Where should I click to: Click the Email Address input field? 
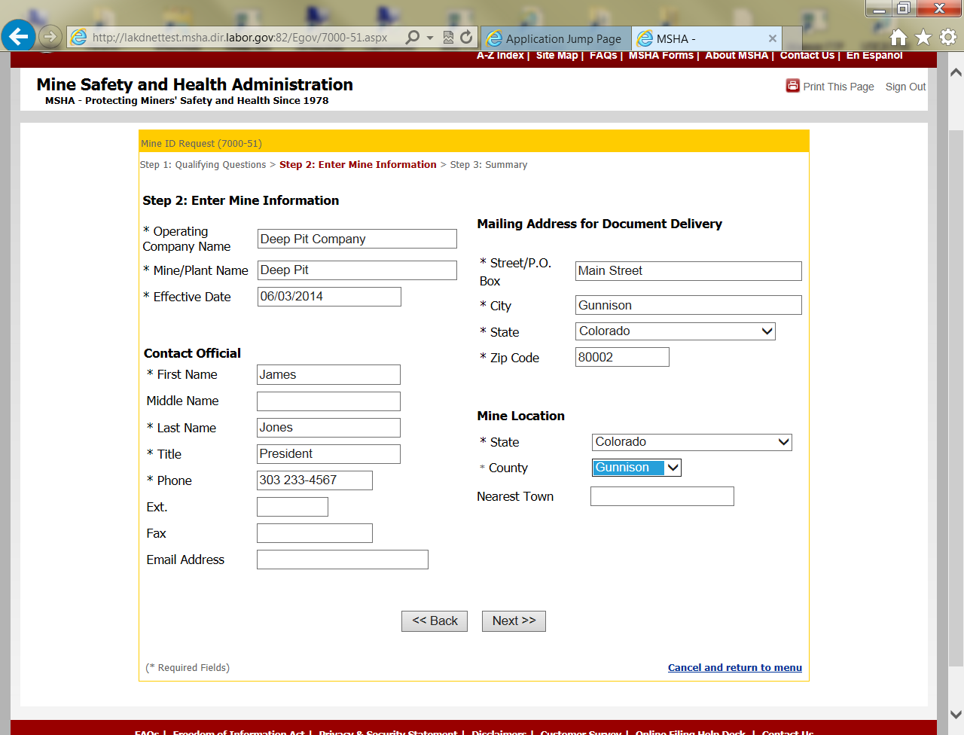pos(342,560)
